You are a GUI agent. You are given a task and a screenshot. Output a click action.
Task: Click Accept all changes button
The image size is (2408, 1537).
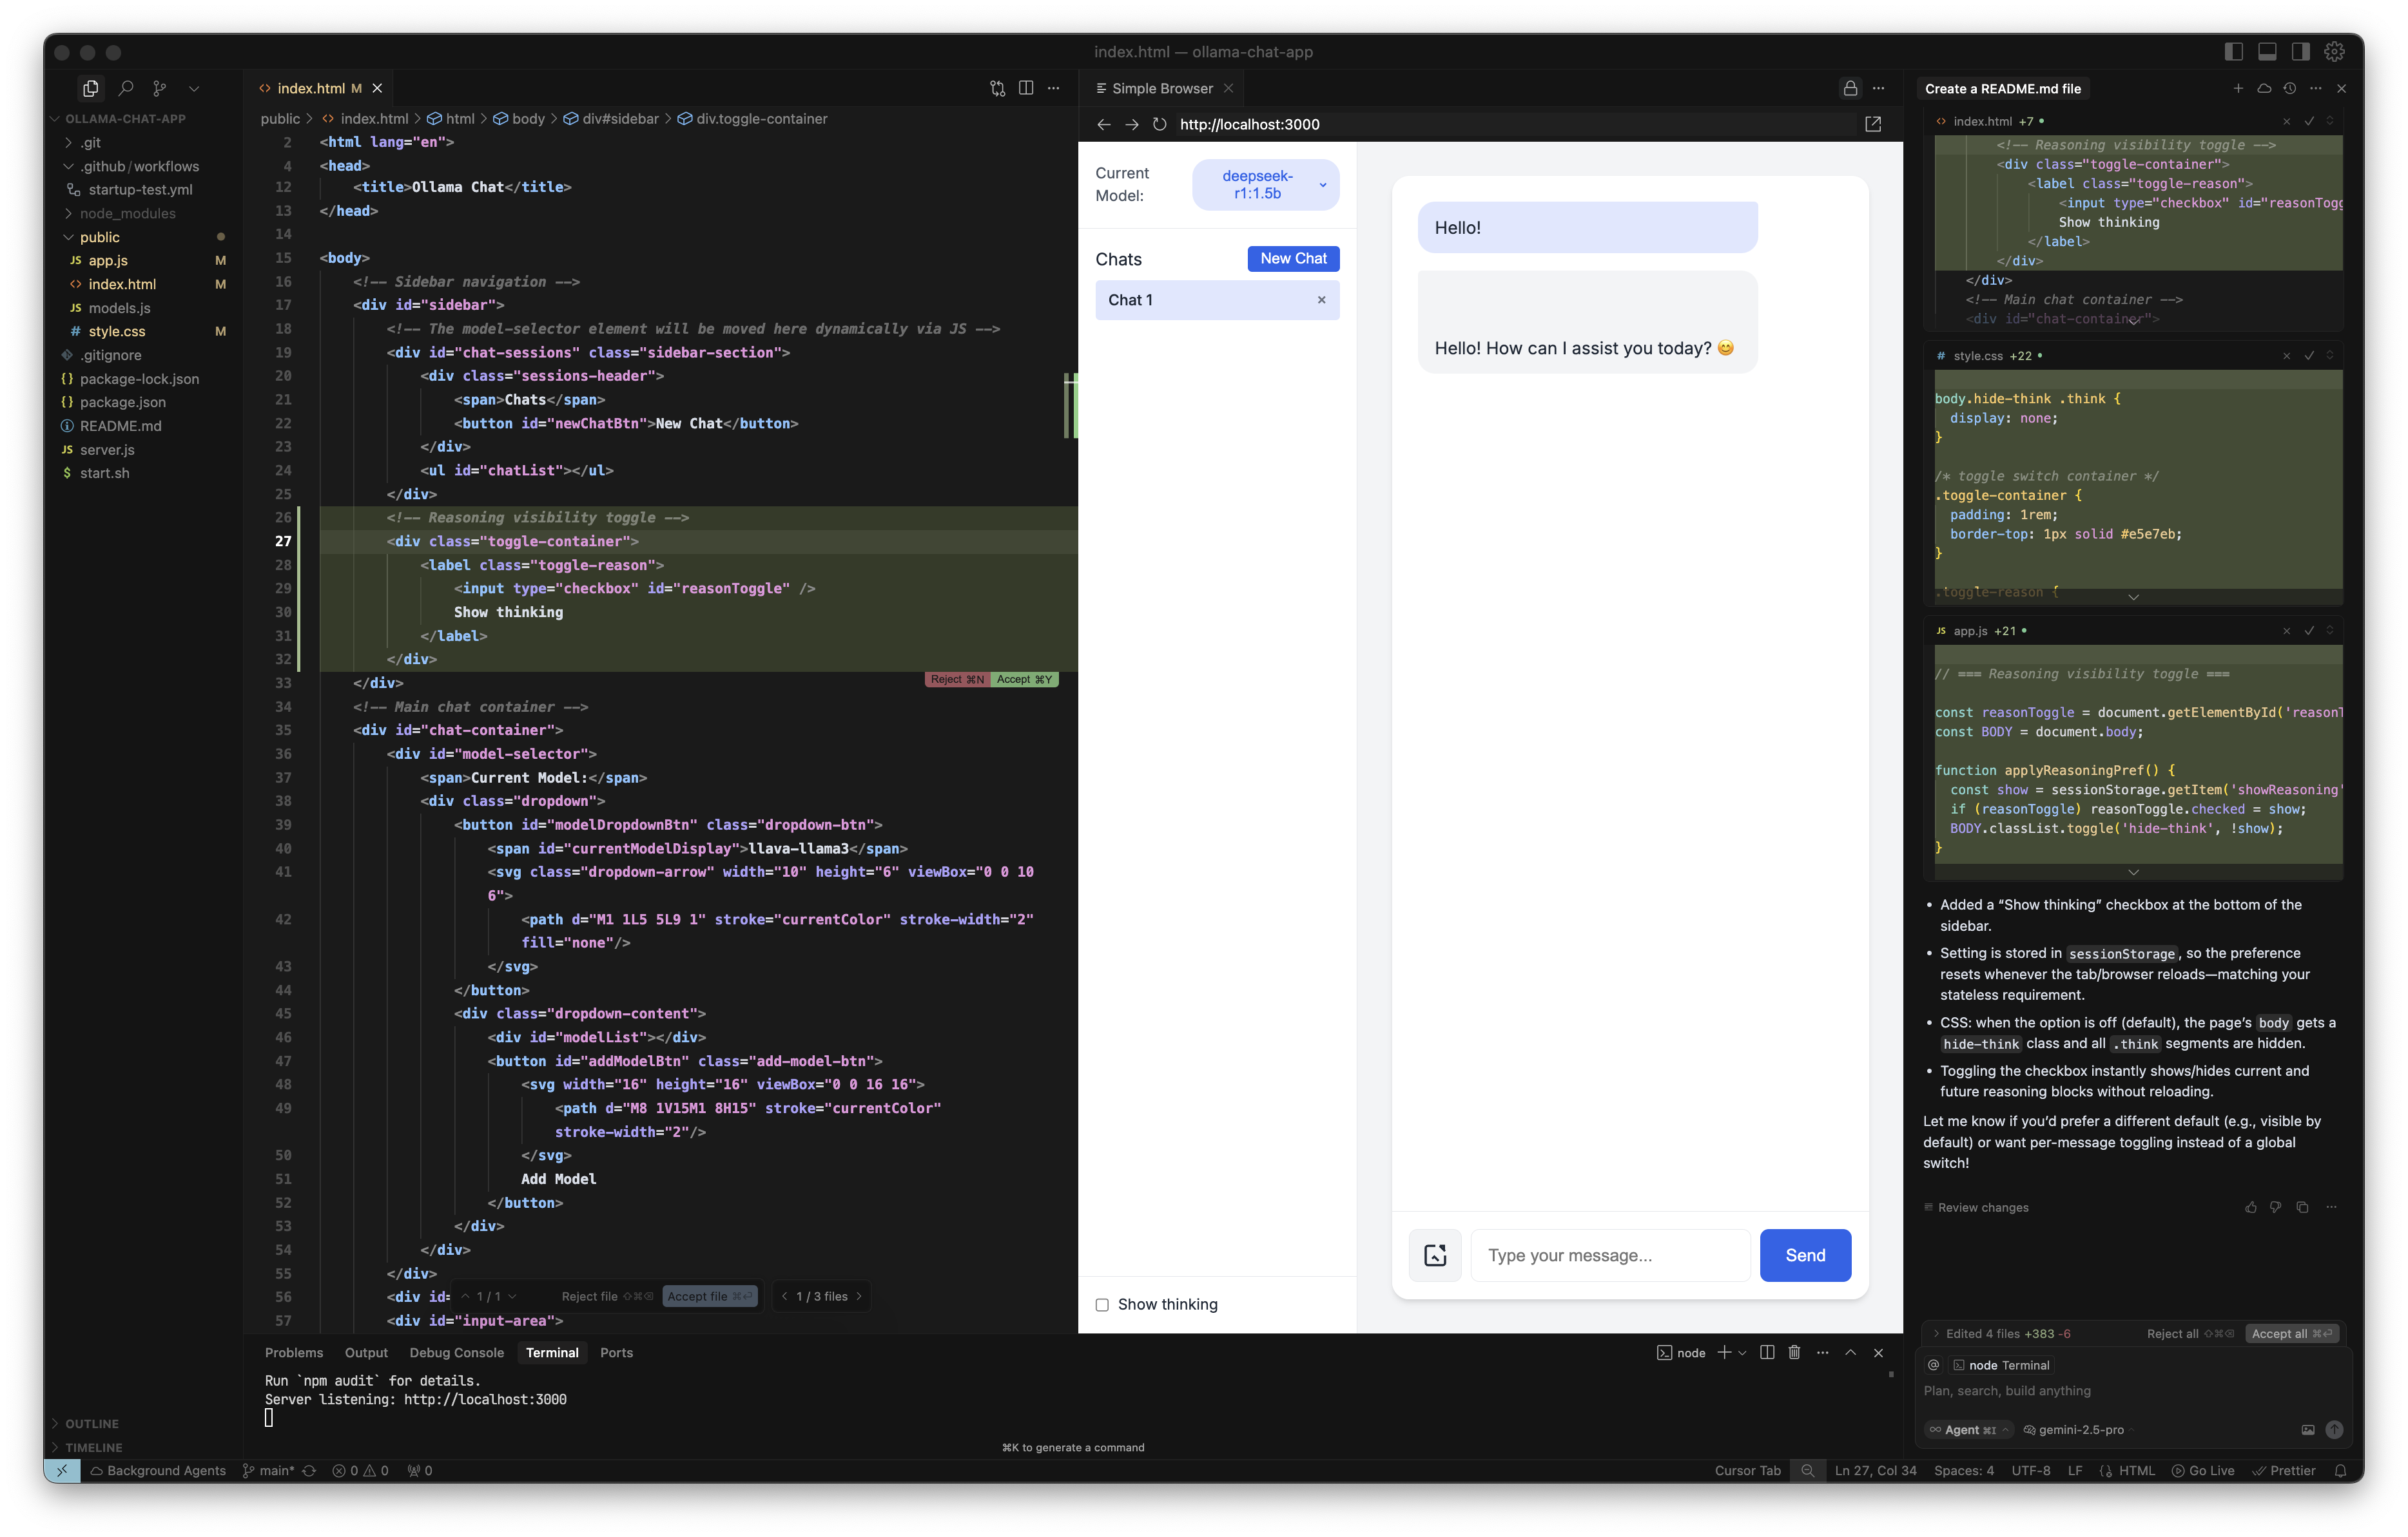coord(2292,1333)
